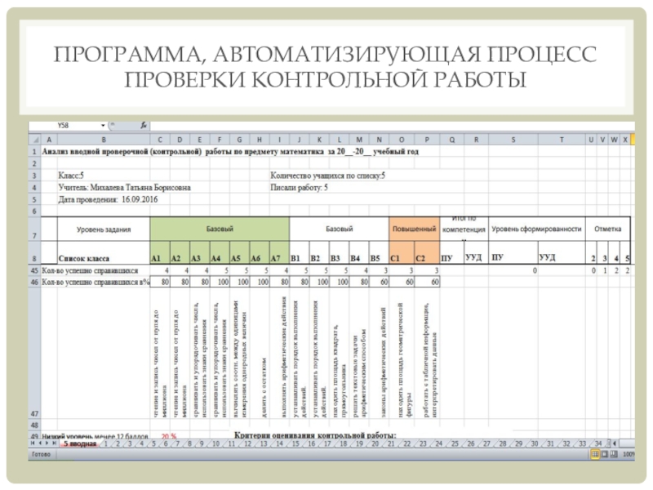Open the '5 вводная' sheet tab
Viewport: 653px width, 490px height.
(x=82, y=443)
